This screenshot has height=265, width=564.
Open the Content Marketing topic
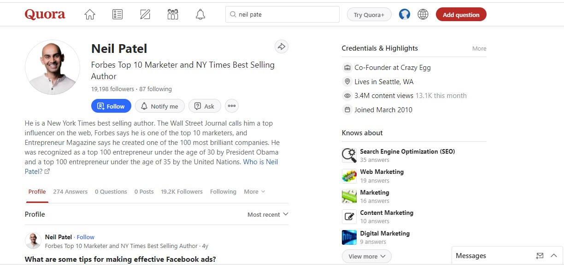coord(387,213)
